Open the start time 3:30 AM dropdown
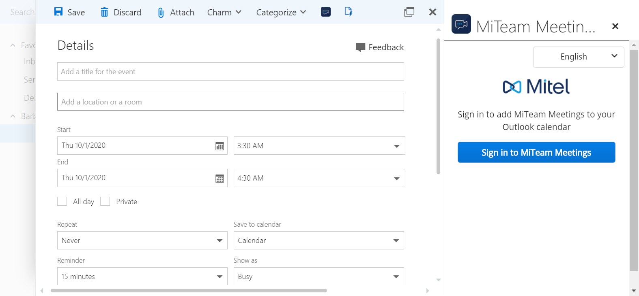This screenshot has height=296, width=639. 396,146
